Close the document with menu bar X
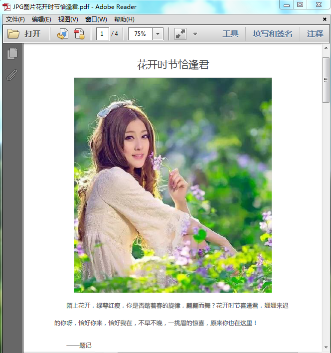Screen dimensions: 331x353 click(x=325, y=19)
